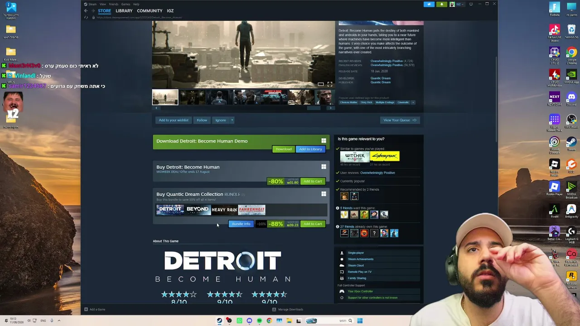This screenshot has height=326, width=580.
Task: Add Detroit: Become Human to cart
Action: coord(313,181)
